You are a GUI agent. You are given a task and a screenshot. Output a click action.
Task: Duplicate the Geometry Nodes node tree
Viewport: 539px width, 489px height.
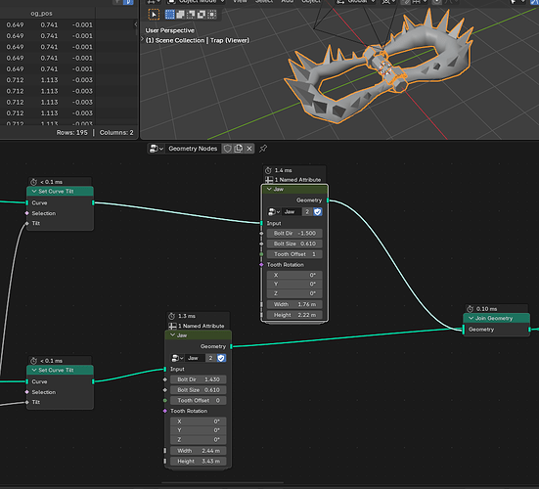pyautogui.click(x=239, y=149)
